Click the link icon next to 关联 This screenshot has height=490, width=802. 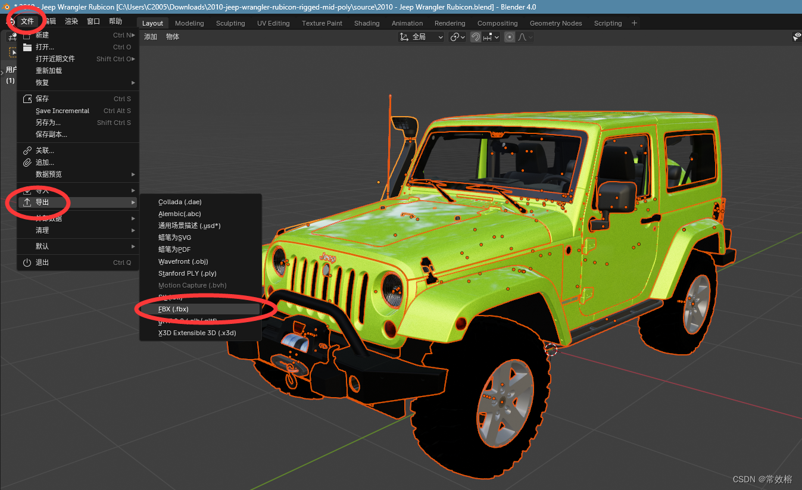click(27, 151)
